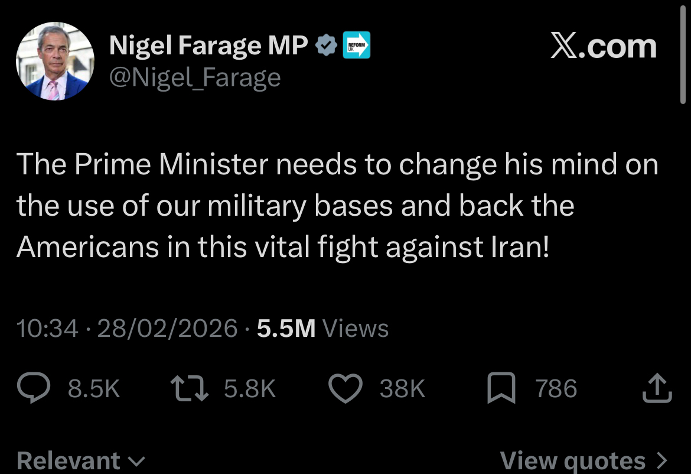The image size is (691, 474).
Task: Click the 10:34 timestamp
Action: coord(48,328)
